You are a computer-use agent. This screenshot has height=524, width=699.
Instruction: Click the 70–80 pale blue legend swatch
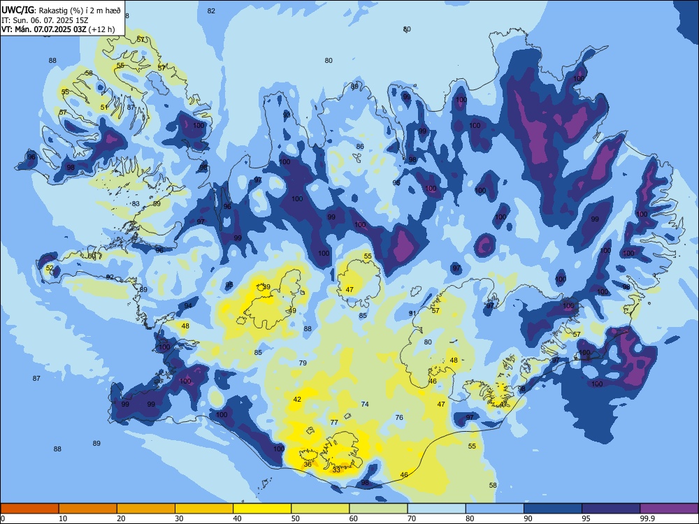[436, 509]
